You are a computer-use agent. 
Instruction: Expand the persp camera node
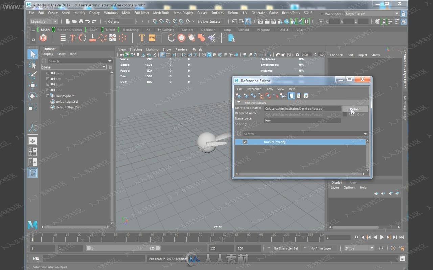[x=48, y=73]
